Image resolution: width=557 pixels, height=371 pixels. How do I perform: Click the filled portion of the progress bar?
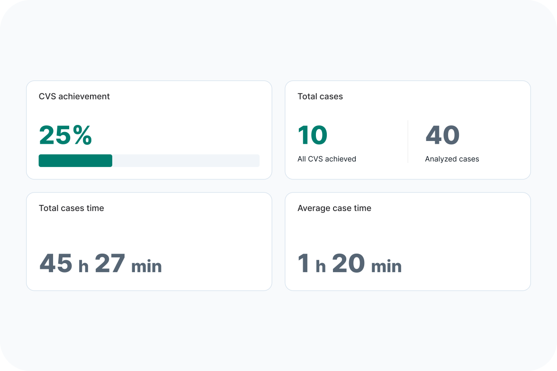pyautogui.click(x=75, y=161)
